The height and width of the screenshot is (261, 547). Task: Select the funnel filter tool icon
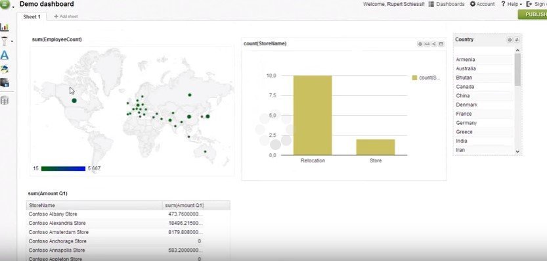coord(5,41)
